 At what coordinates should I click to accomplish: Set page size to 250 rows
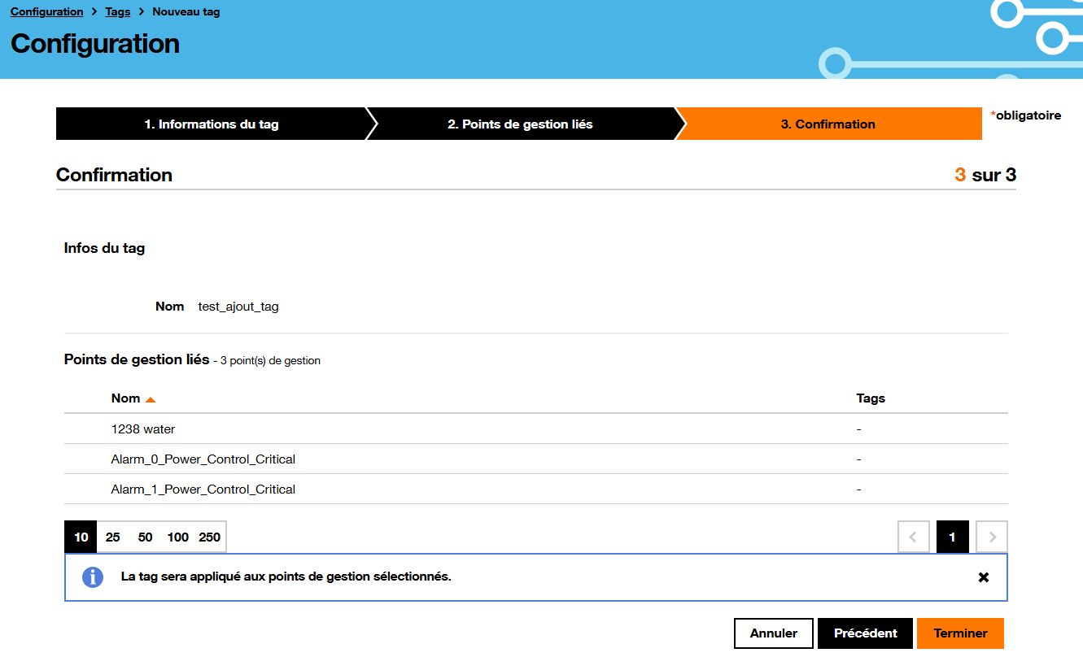209,537
